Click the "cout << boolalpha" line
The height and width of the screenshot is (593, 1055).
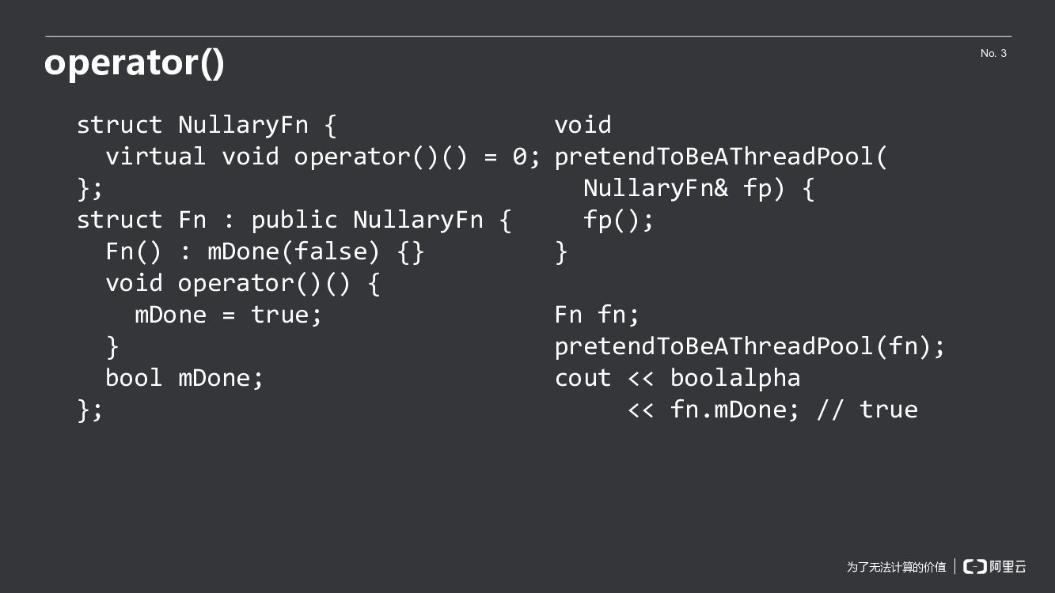677,378
